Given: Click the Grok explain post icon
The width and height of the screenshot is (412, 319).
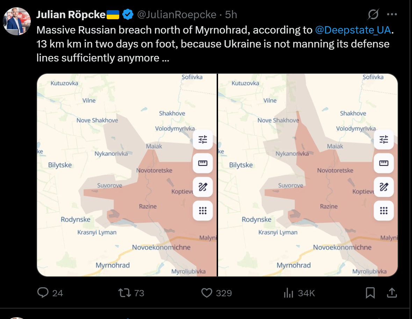Looking at the screenshot, I should (373, 14).
